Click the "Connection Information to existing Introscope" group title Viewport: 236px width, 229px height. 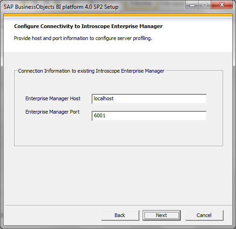click(91, 71)
